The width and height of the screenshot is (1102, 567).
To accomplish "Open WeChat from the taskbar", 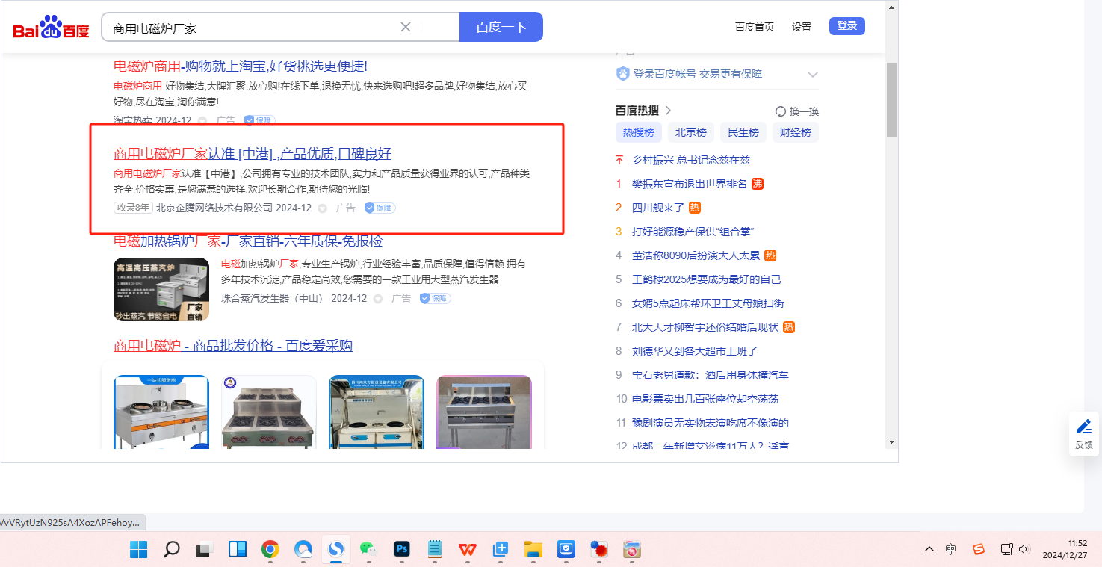I will [x=368, y=550].
